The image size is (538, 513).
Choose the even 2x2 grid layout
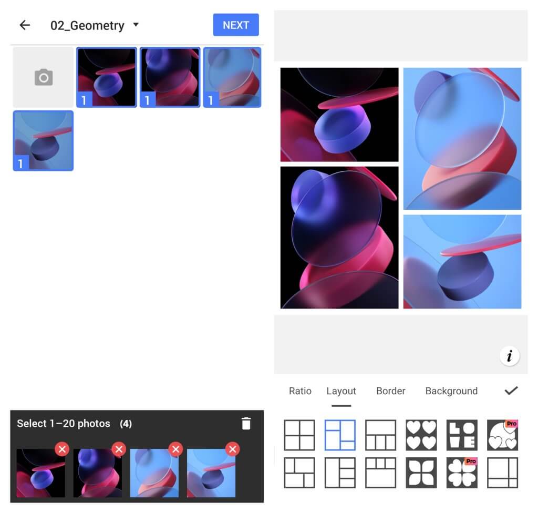(x=299, y=435)
